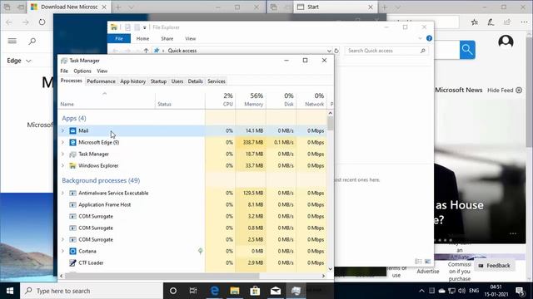This screenshot has height=299, width=533.
Task: Open Edge from the Windows taskbar
Action: [x=214, y=291]
